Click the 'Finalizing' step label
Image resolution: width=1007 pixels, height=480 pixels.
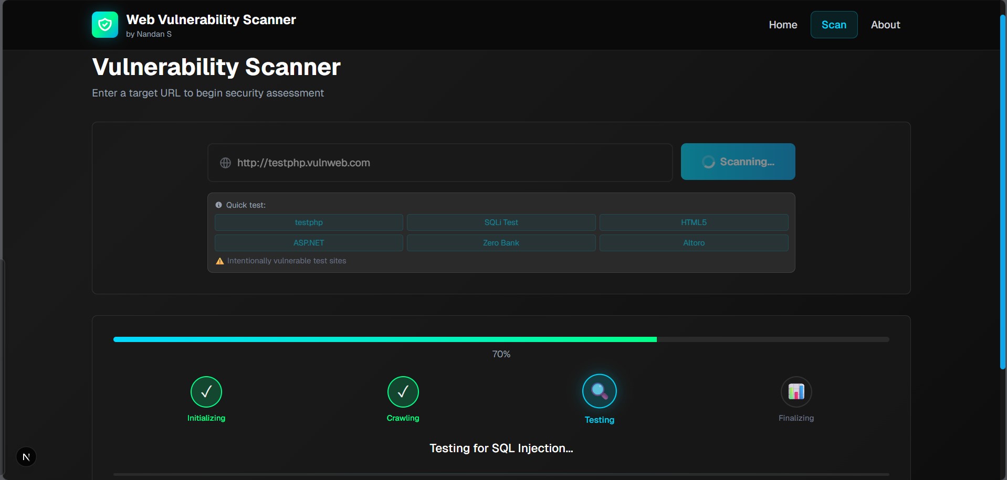tap(796, 418)
